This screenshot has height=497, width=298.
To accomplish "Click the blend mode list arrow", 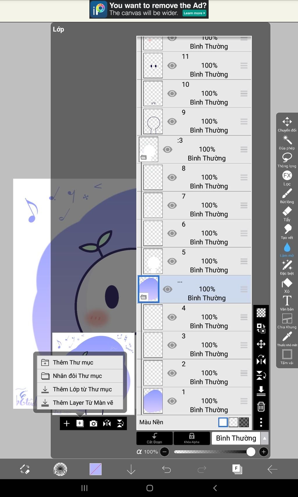I will click(x=265, y=438).
